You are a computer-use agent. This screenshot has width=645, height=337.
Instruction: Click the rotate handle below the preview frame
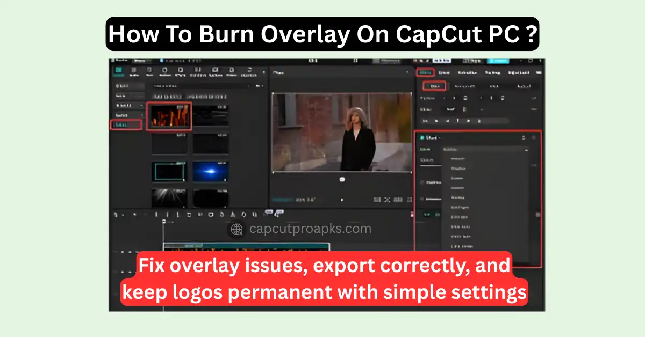pyautogui.click(x=342, y=179)
